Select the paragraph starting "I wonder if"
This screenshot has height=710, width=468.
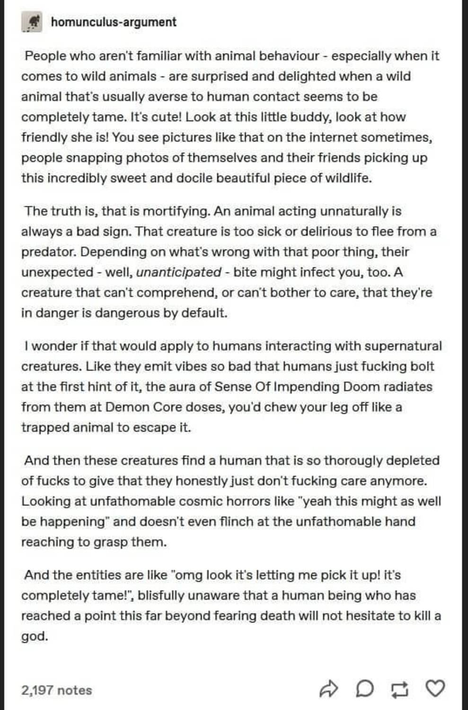pos(231,387)
